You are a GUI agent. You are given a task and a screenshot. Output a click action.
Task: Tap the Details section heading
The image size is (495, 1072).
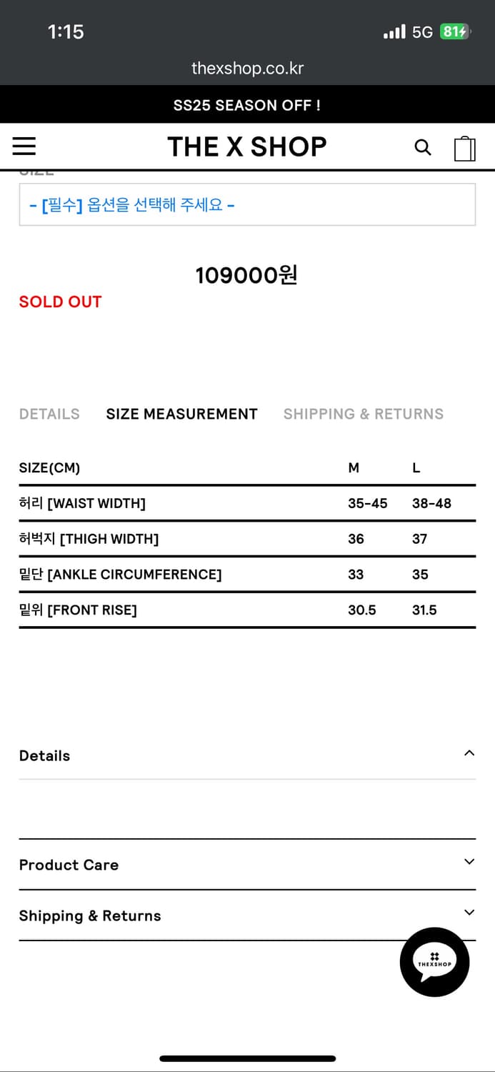pyautogui.click(x=44, y=755)
